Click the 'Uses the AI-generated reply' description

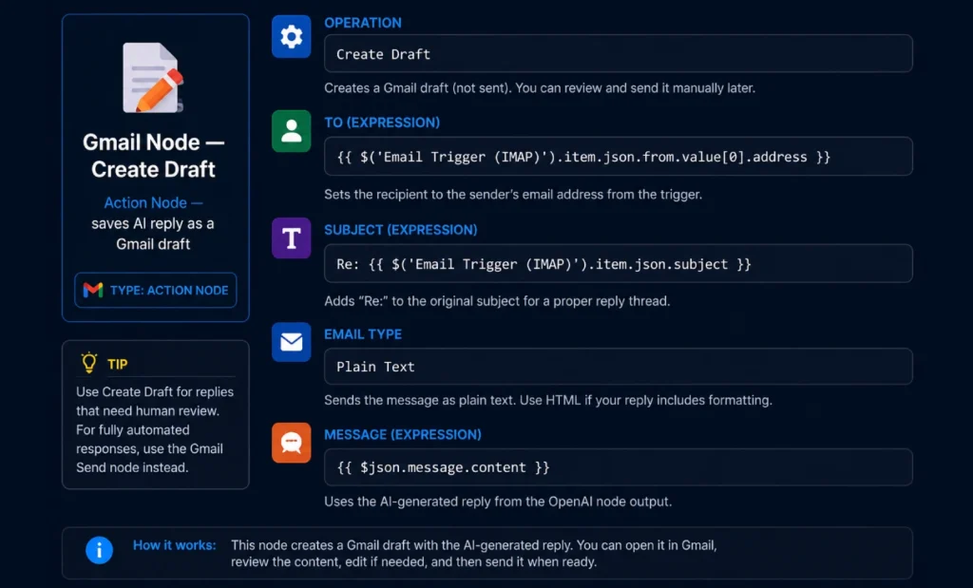click(498, 502)
